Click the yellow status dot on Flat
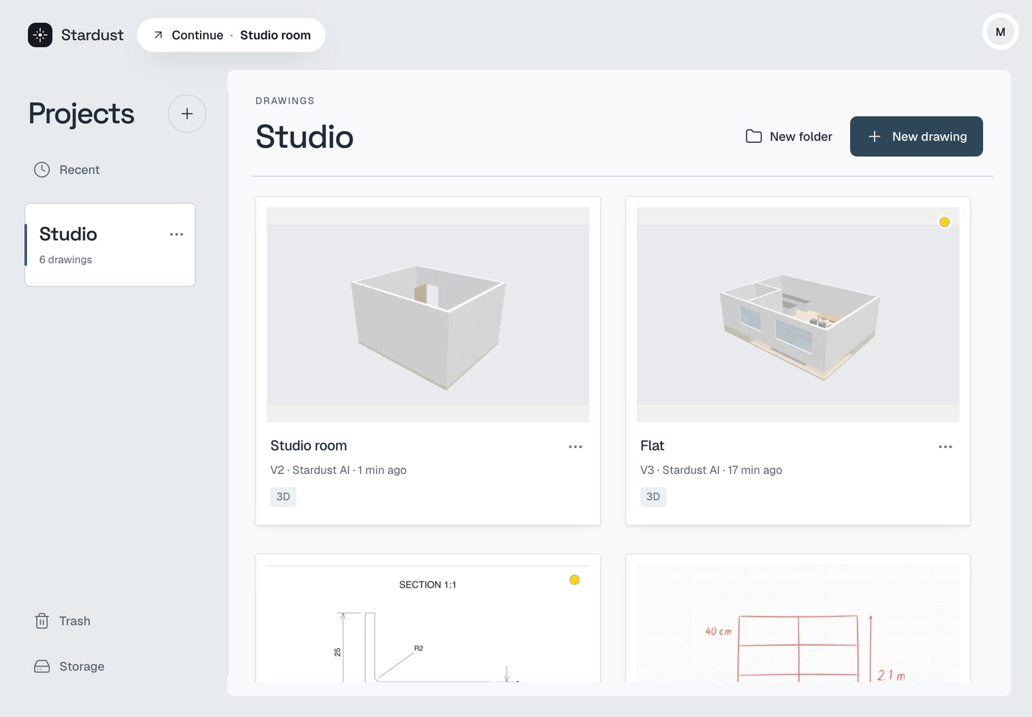The height and width of the screenshot is (717, 1032). (944, 222)
